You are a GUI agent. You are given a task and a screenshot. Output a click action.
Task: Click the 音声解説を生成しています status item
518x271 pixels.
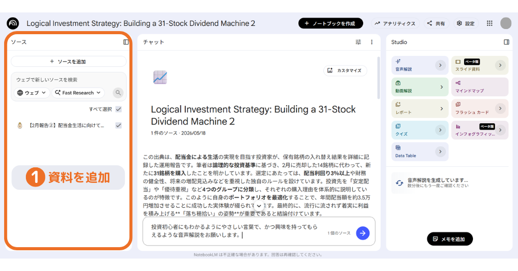click(x=449, y=183)
